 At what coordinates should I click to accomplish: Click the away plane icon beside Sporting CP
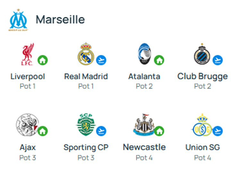click(101, 131)
